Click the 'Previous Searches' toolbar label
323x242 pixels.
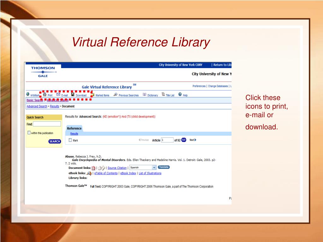tap(129, 95)
